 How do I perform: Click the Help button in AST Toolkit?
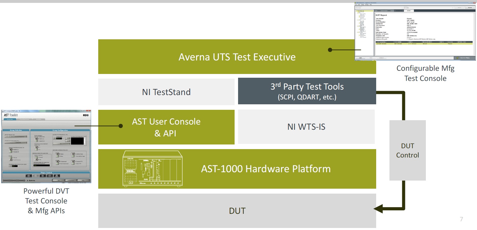83,180
